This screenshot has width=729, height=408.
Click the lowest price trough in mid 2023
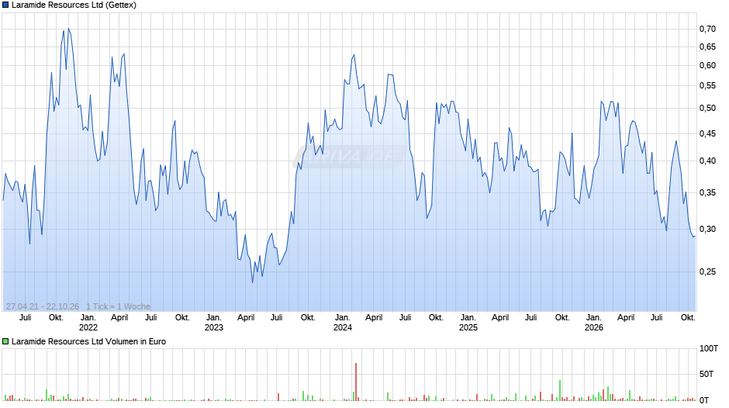tap(253, 282)
